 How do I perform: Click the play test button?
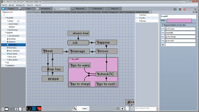[175, 9]
